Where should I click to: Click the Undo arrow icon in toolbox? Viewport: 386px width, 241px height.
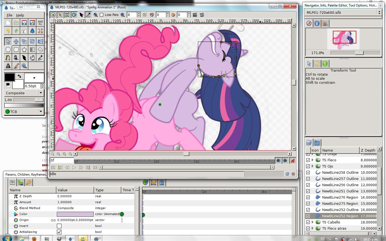[x=8, y=31]
